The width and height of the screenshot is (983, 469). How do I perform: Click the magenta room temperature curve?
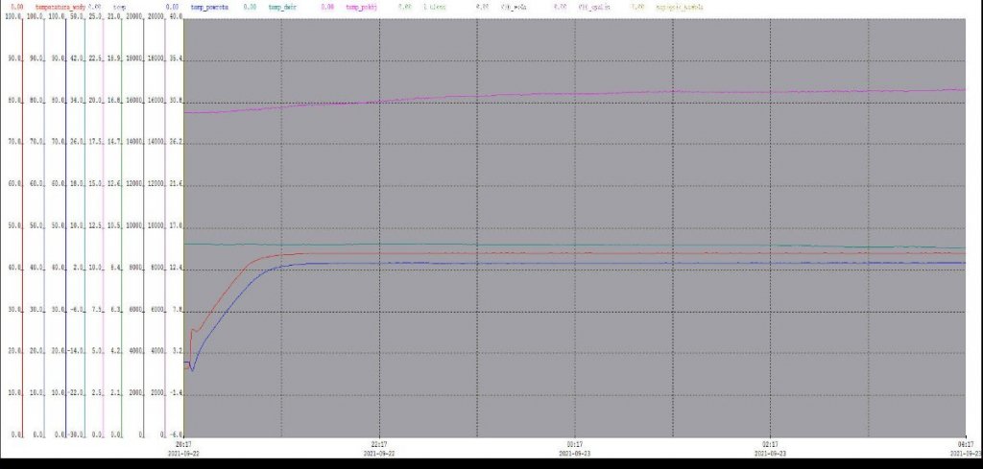point(576,94)
